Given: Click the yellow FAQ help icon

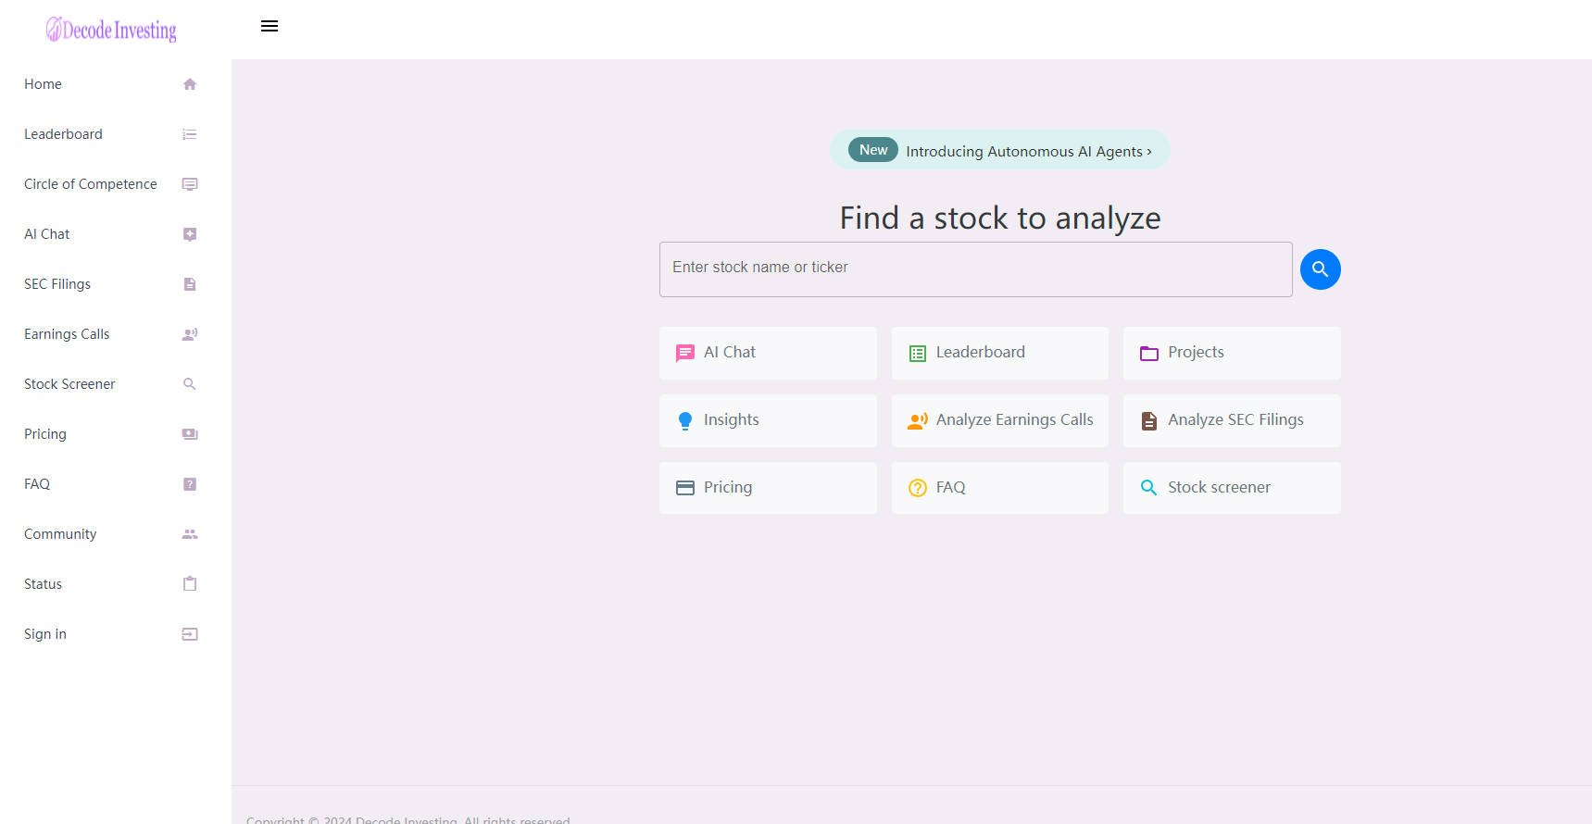Looking at the screenshot, I should [x=918, y=488].
